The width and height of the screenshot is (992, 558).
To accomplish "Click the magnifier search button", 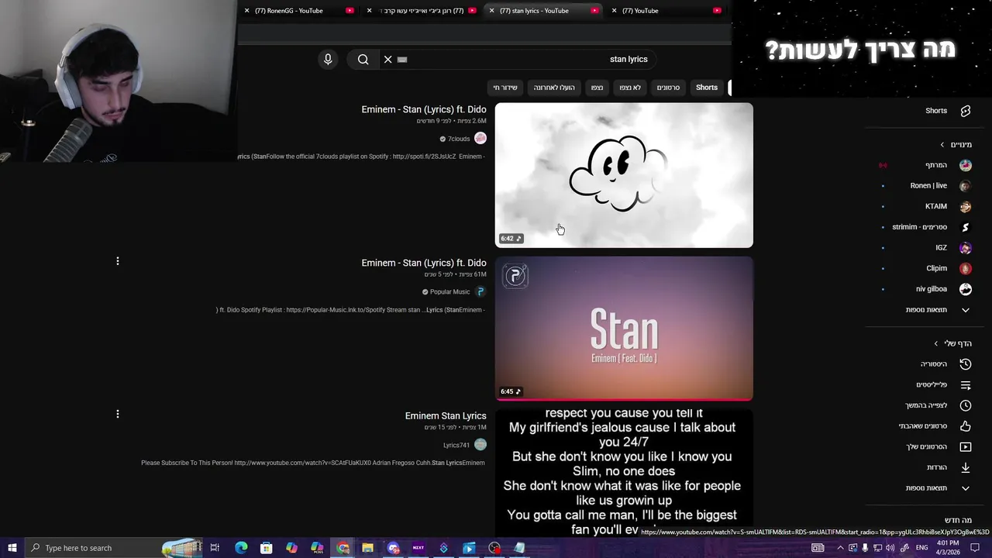I will pos(363,59).
